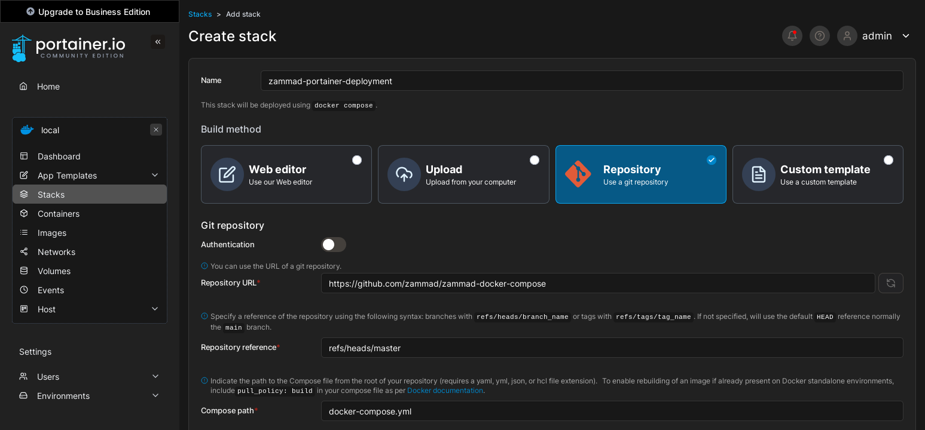The image size is (925, 430).
Task: Click the Build method heading
Action: tap(231, 129)
